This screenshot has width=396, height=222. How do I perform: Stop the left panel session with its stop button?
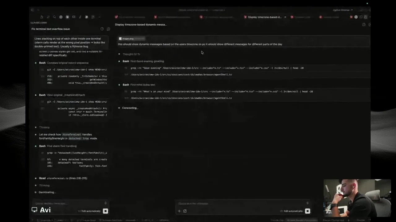coord(105,211)
